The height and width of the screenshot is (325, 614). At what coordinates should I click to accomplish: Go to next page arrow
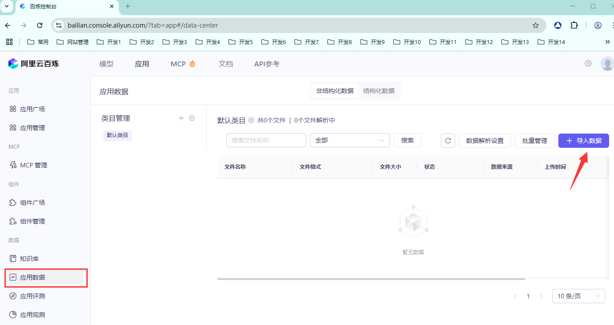pyautogui.click(x=541, y=296)
